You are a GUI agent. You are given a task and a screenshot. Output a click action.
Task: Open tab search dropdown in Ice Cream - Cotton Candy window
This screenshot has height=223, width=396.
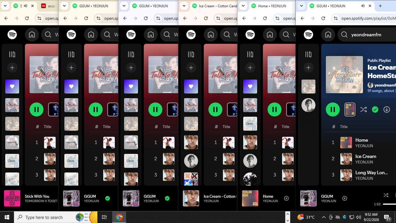(x=183, y=6)
